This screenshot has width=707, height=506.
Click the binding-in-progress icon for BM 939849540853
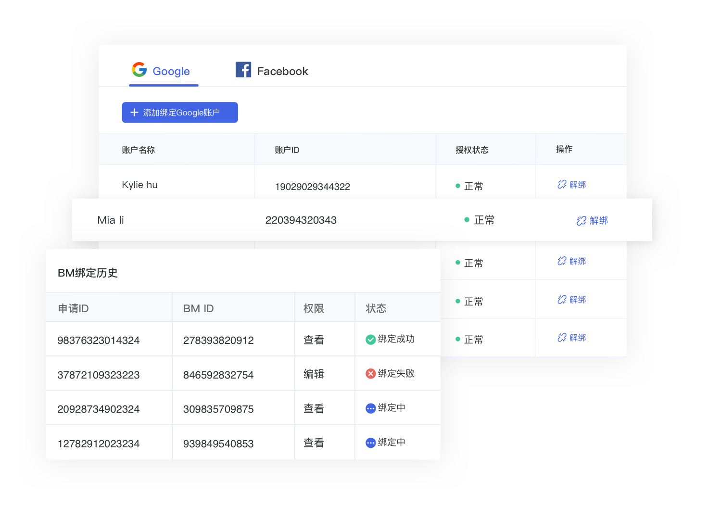[x=370, y=443]
